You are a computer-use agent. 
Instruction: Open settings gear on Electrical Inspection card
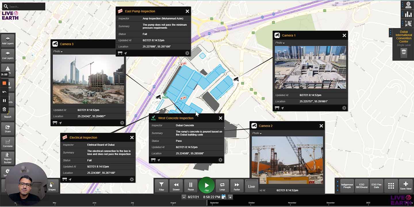tap(132, 179)
